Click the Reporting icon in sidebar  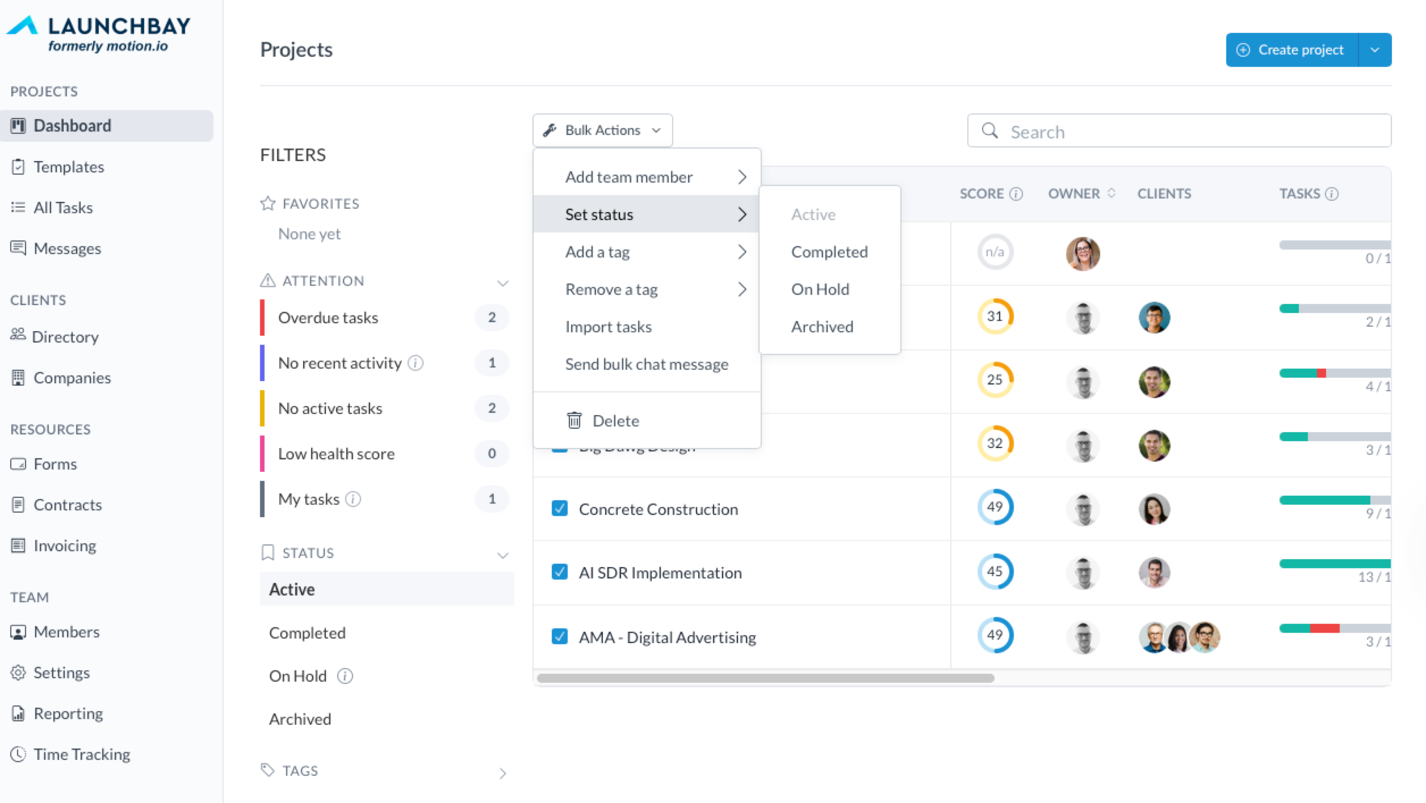tap(18, 713)
